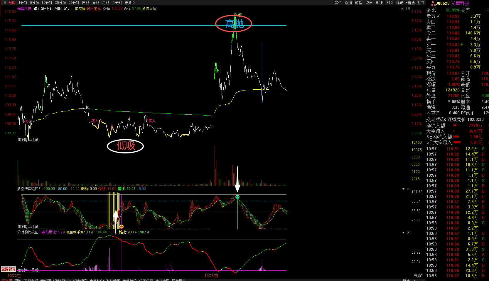Click the 10/23/四 date marker
Image resolution: width=489 pixels, height=281 pixels.
(x=211, y=276)
